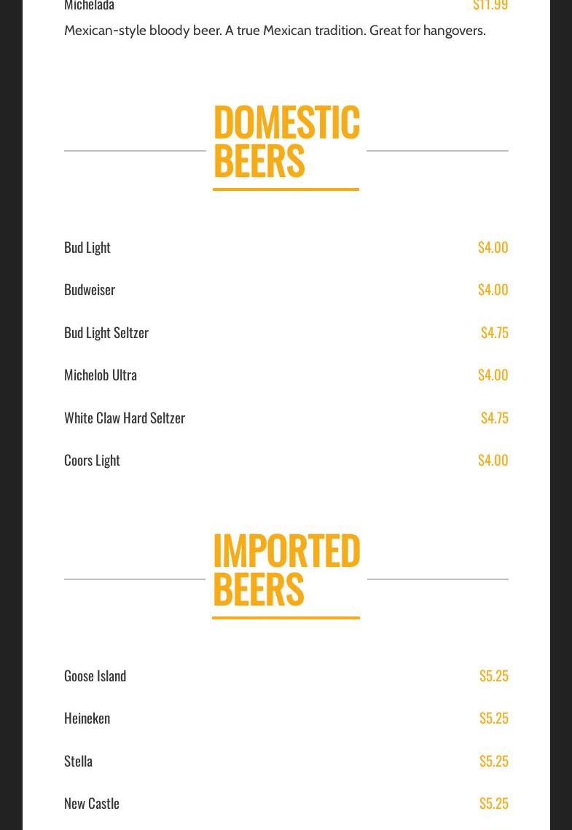Click White Claw Hard Seltzer item

[125, 418]
